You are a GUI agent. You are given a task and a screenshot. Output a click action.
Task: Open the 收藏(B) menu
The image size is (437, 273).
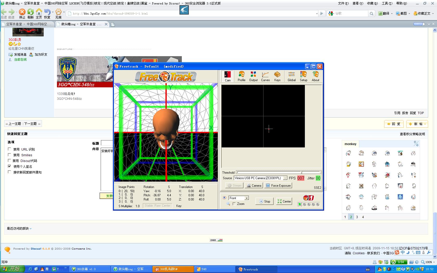click(372, 3)
